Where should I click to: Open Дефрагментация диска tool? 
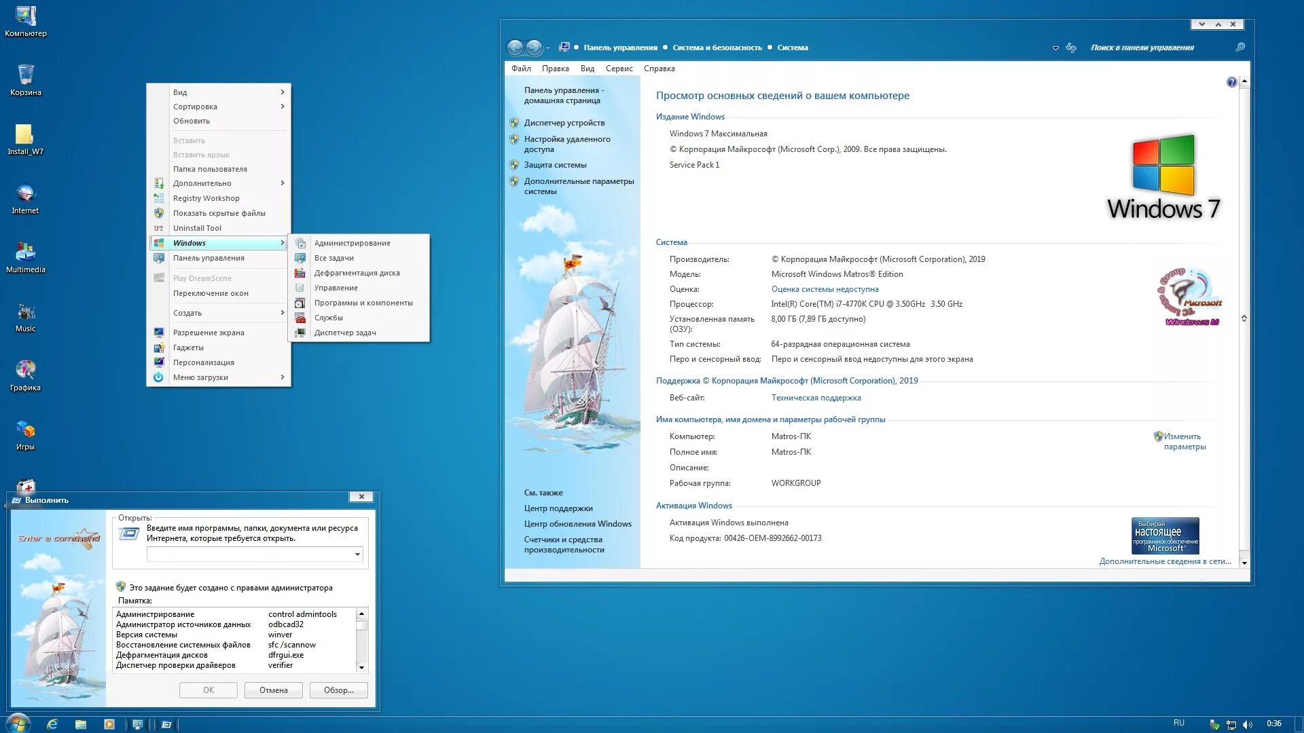(355, 272)
